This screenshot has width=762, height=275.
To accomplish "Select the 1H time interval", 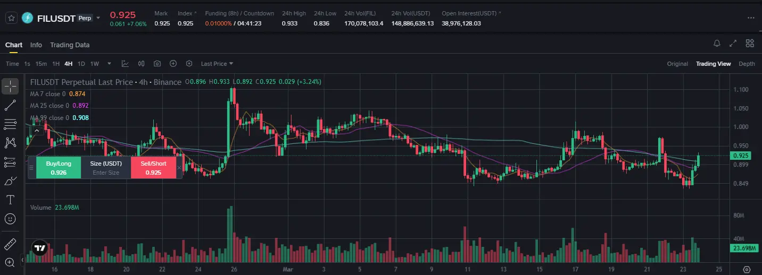I will point(55,64).
